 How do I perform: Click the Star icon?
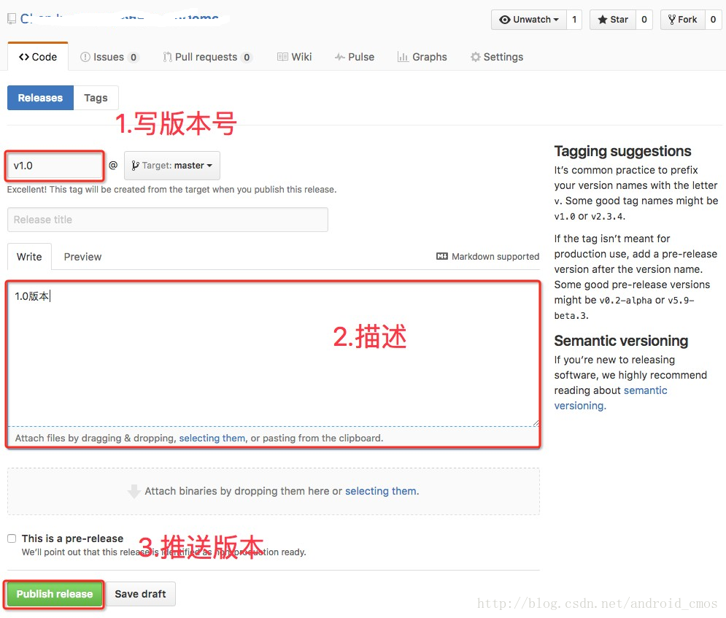603,20
